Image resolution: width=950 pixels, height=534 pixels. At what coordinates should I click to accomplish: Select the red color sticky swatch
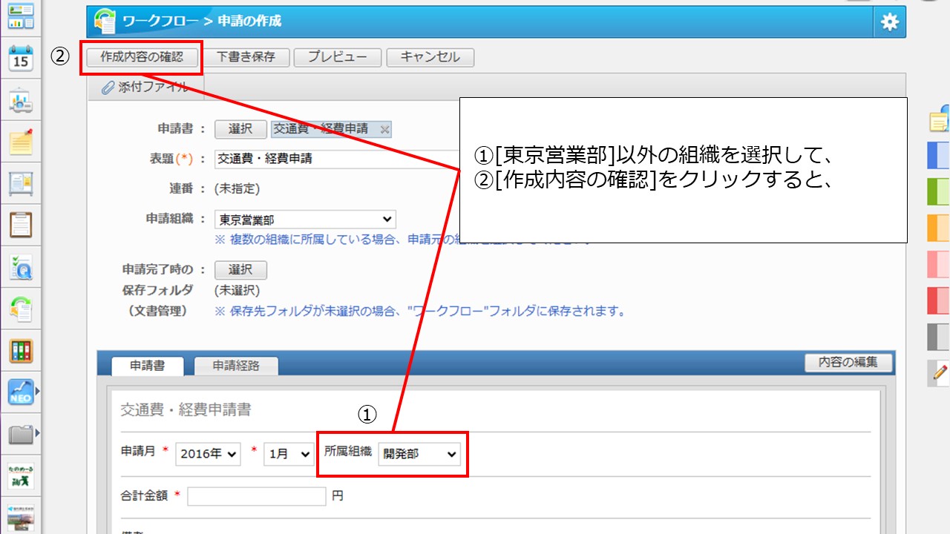click(x=939, y=300)
